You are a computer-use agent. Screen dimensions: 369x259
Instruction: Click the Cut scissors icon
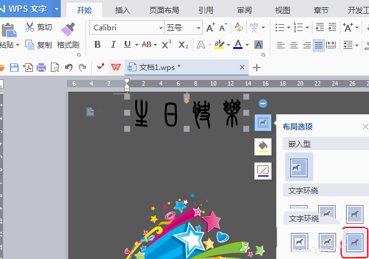[x=30, y=27]
